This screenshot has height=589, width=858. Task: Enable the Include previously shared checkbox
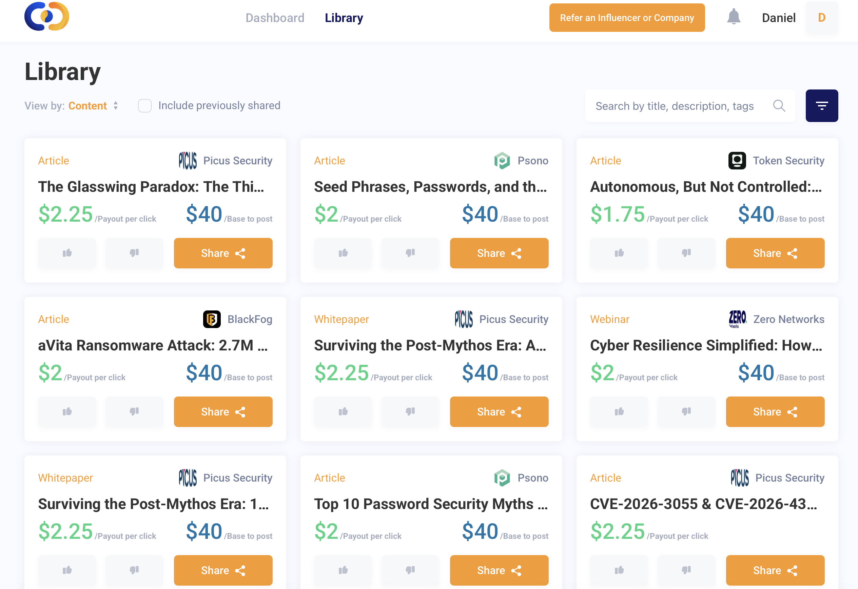point(145,106)
